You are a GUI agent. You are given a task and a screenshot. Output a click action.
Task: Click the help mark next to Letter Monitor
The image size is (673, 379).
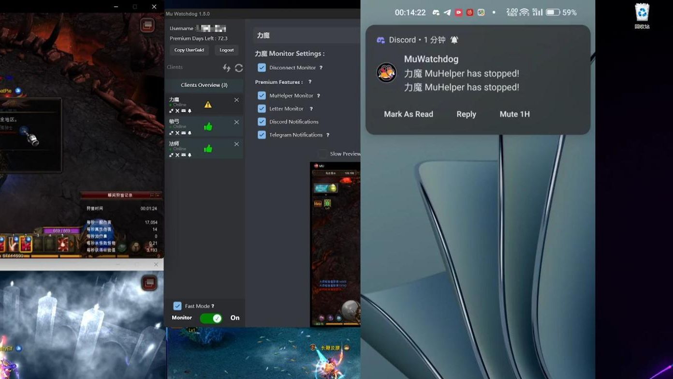311,109
